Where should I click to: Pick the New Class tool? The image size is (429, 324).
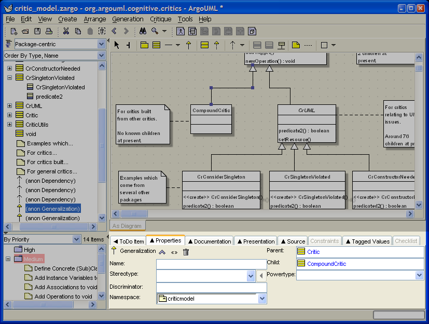coord(156,45)
